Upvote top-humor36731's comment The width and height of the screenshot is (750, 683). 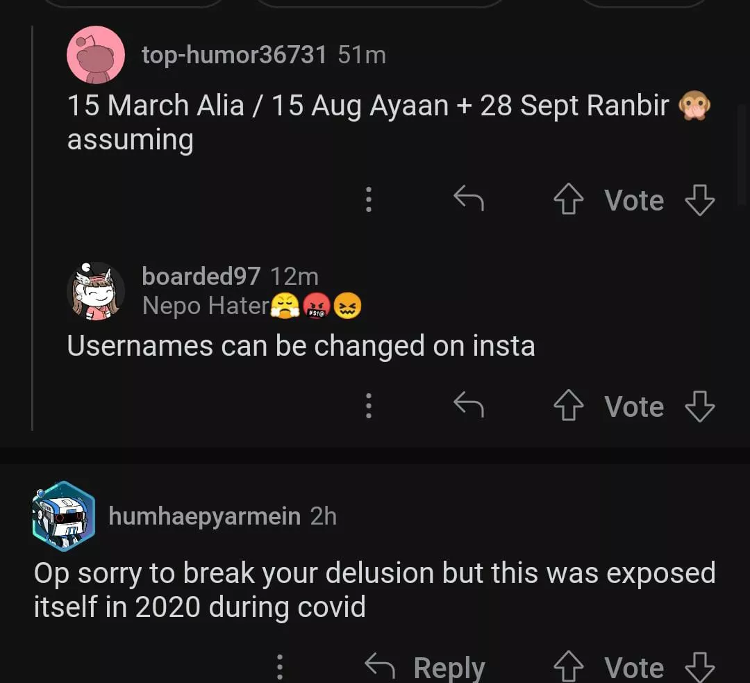569,201
